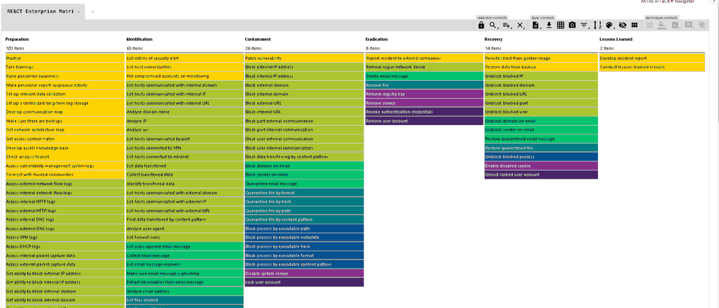Select 'Analyse domain name' cell
Image resolution: width=719 pixels, height=308 pixels.
click(185, 112)
